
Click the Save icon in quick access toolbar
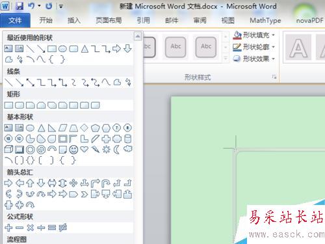tap(19, 6)
